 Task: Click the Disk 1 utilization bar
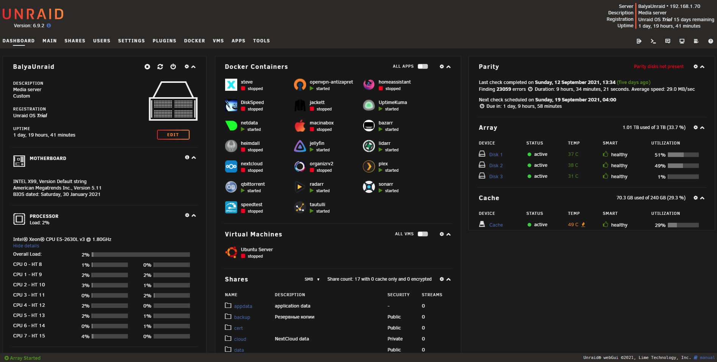pyautogui.click(x=683, y=155)
